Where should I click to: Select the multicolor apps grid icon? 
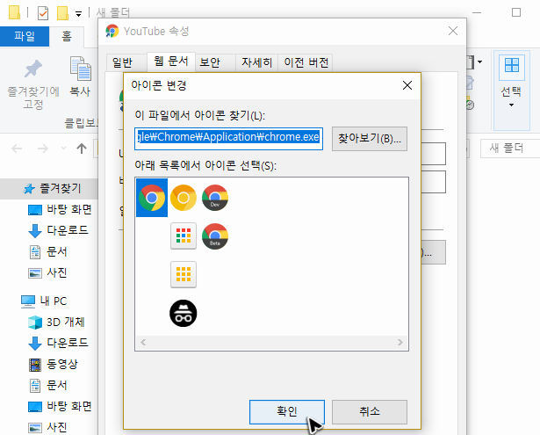click(184, 236)
